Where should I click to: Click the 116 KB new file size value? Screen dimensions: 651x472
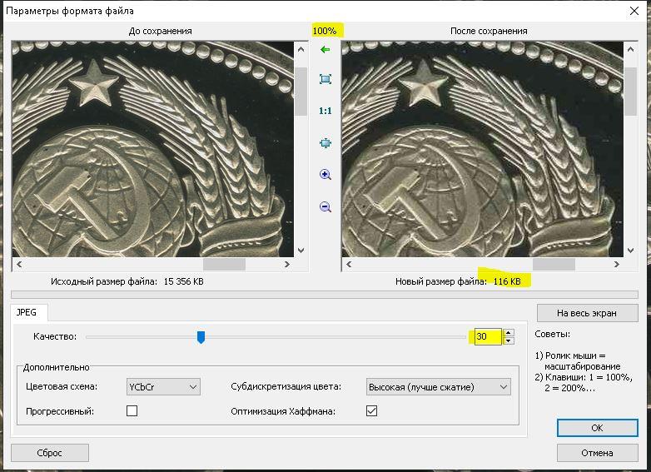coord(507,281)
